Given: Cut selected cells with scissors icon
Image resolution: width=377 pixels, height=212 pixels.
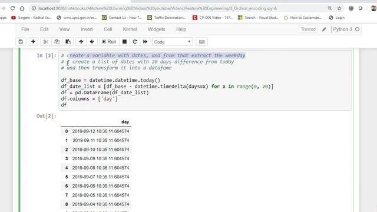Looking at the screenshot, I should pos(46,42).
